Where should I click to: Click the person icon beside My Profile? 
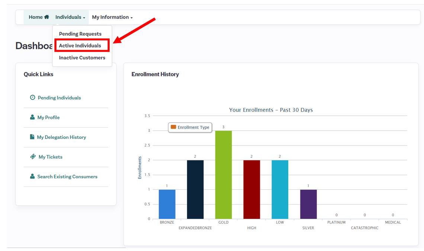(x=32, y=117)
